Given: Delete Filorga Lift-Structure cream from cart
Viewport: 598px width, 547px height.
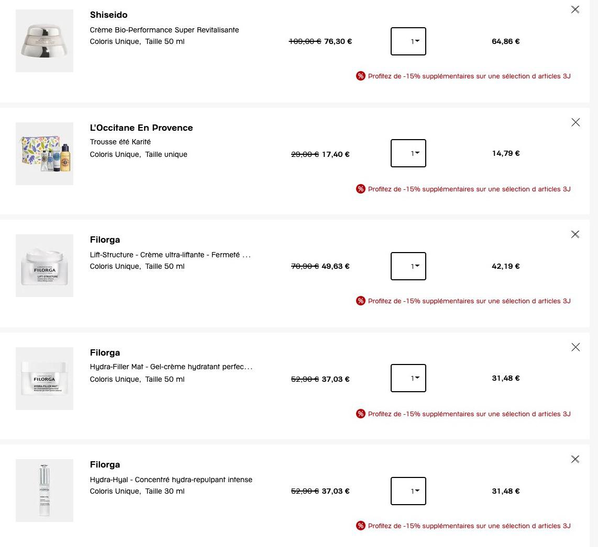Looking at the screenshot, I should [x=575, y=234].
